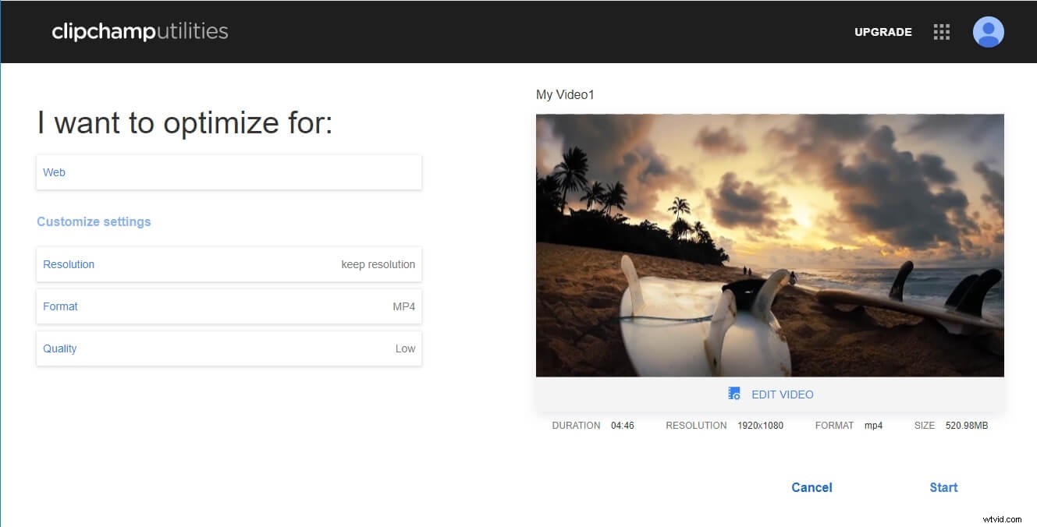Open the Format dropdown showing MP4
Image resolution: width=1037 pixels, height=527 pixels.
click(x=229, y=306)
